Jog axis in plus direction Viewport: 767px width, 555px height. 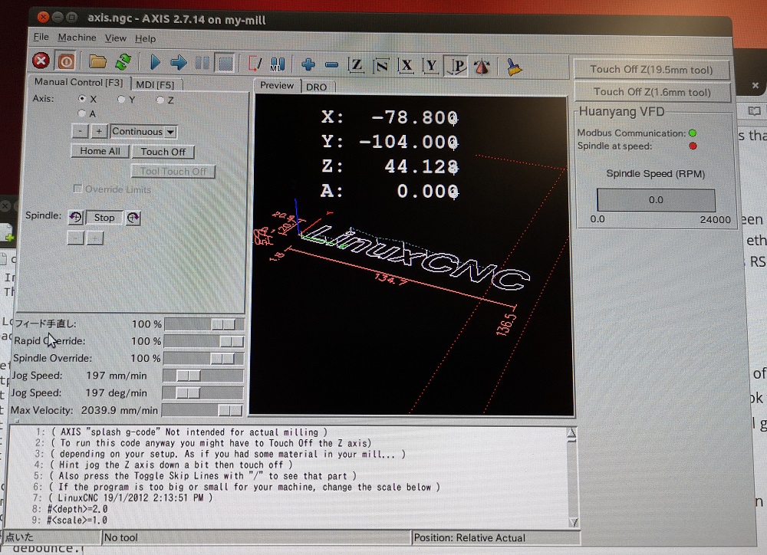click(99, 131)
